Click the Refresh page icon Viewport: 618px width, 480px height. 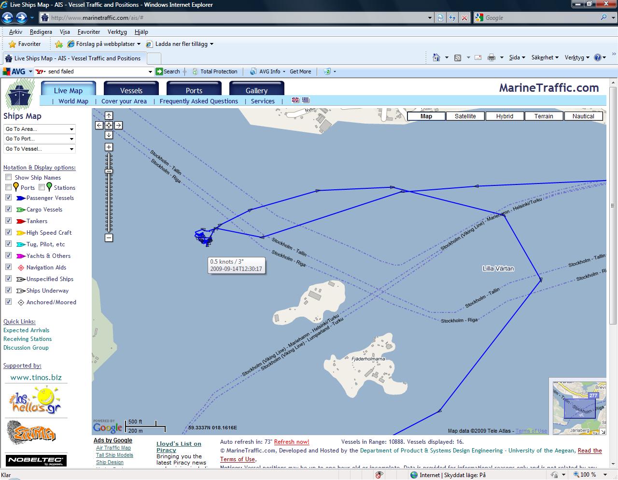(x=452, y=18)
